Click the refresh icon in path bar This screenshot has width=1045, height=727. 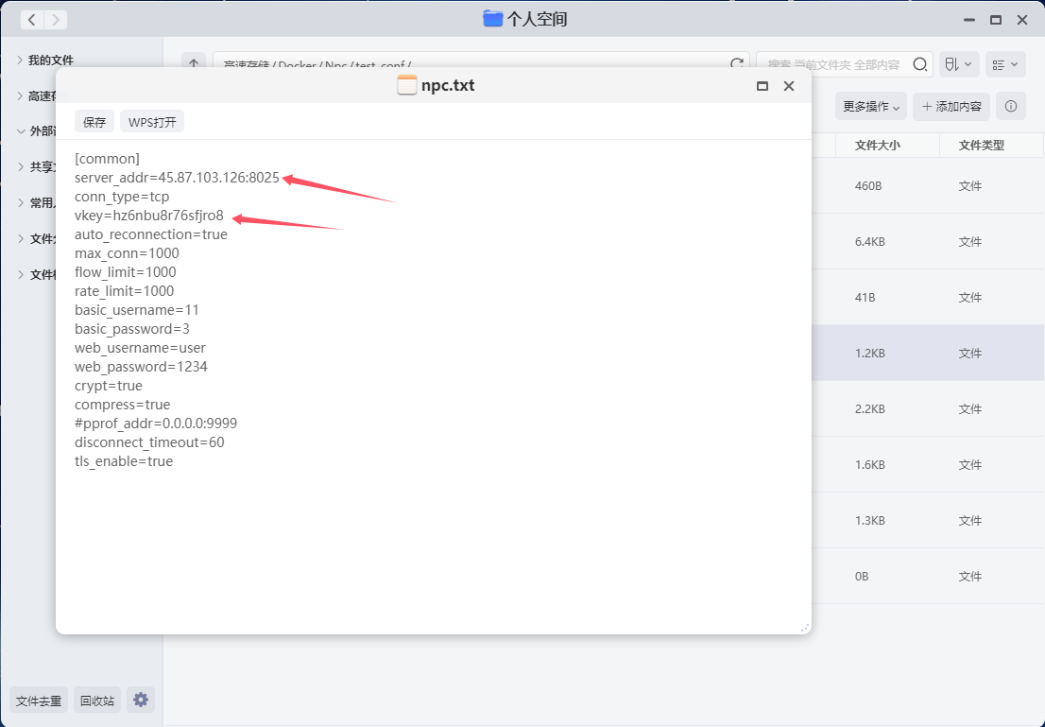pos(737,64)
